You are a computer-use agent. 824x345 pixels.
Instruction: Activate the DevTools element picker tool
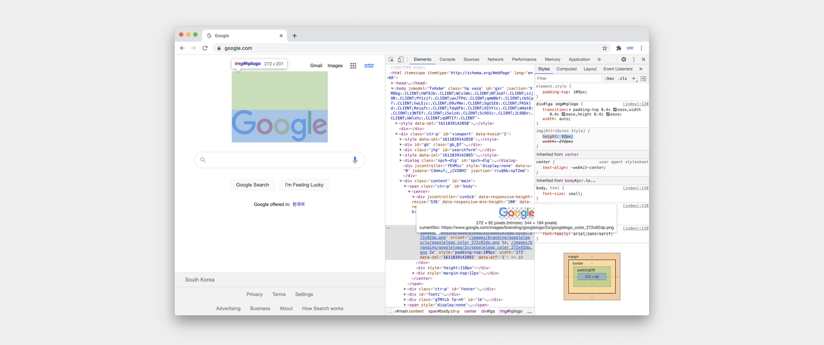coord(391,60)
